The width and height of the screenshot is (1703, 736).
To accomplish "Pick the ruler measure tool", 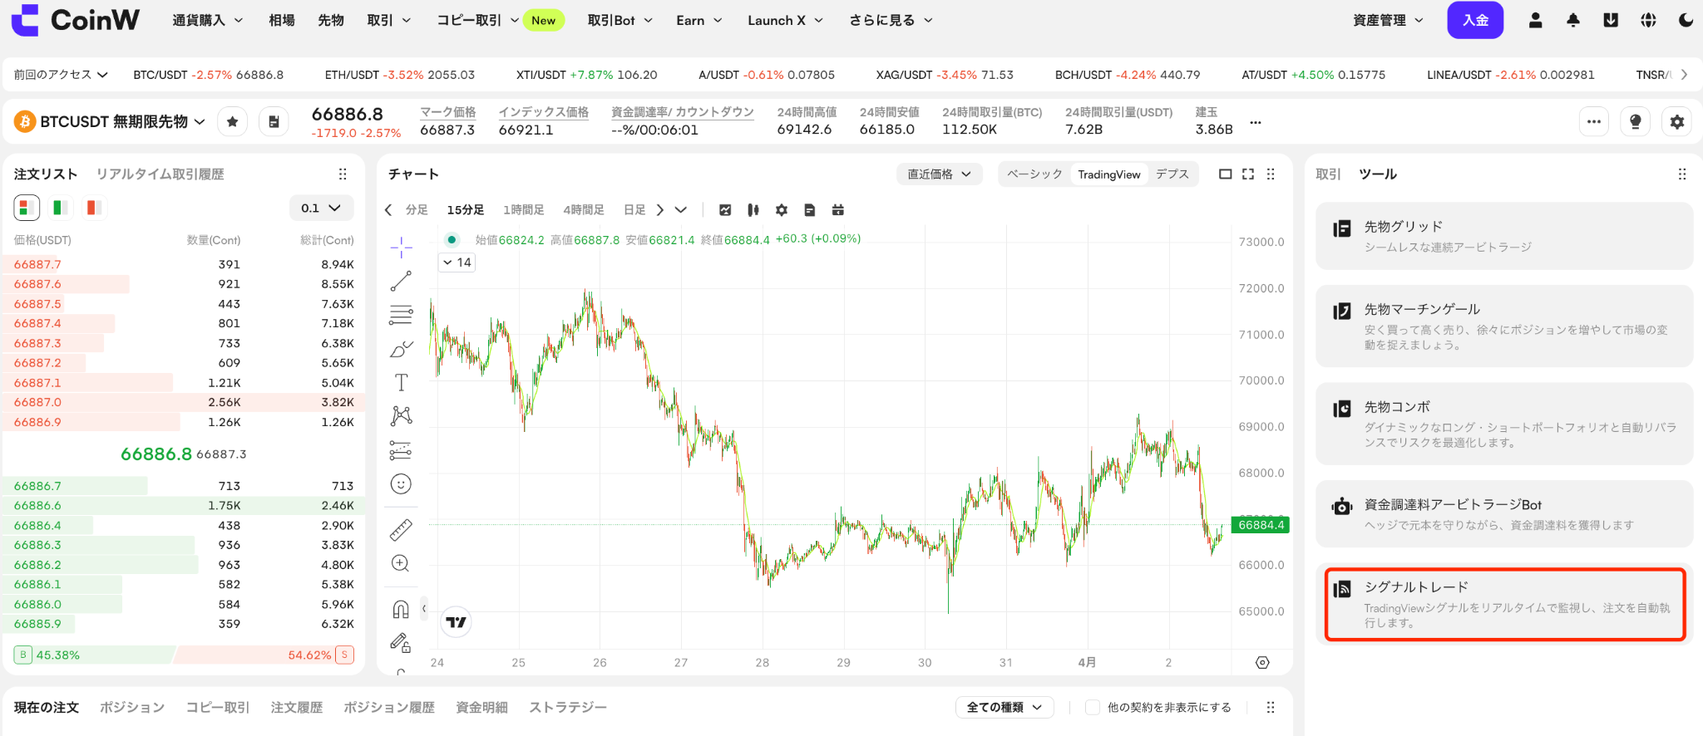I will point(401,529).
